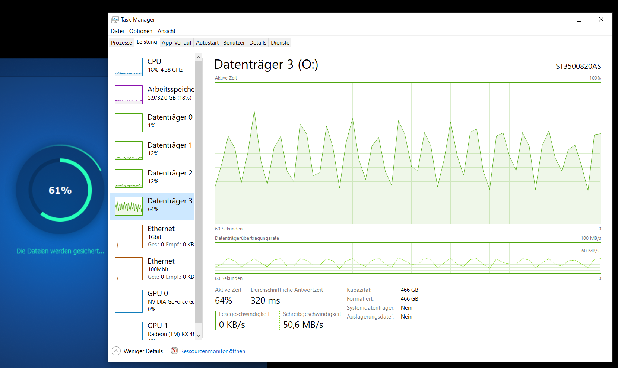Switch to the Prozesse tab
This screenshot has height=368, width=618.
[121, 43]
